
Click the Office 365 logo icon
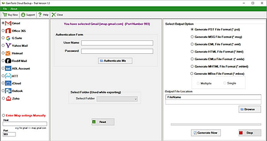tap(8, 31)
